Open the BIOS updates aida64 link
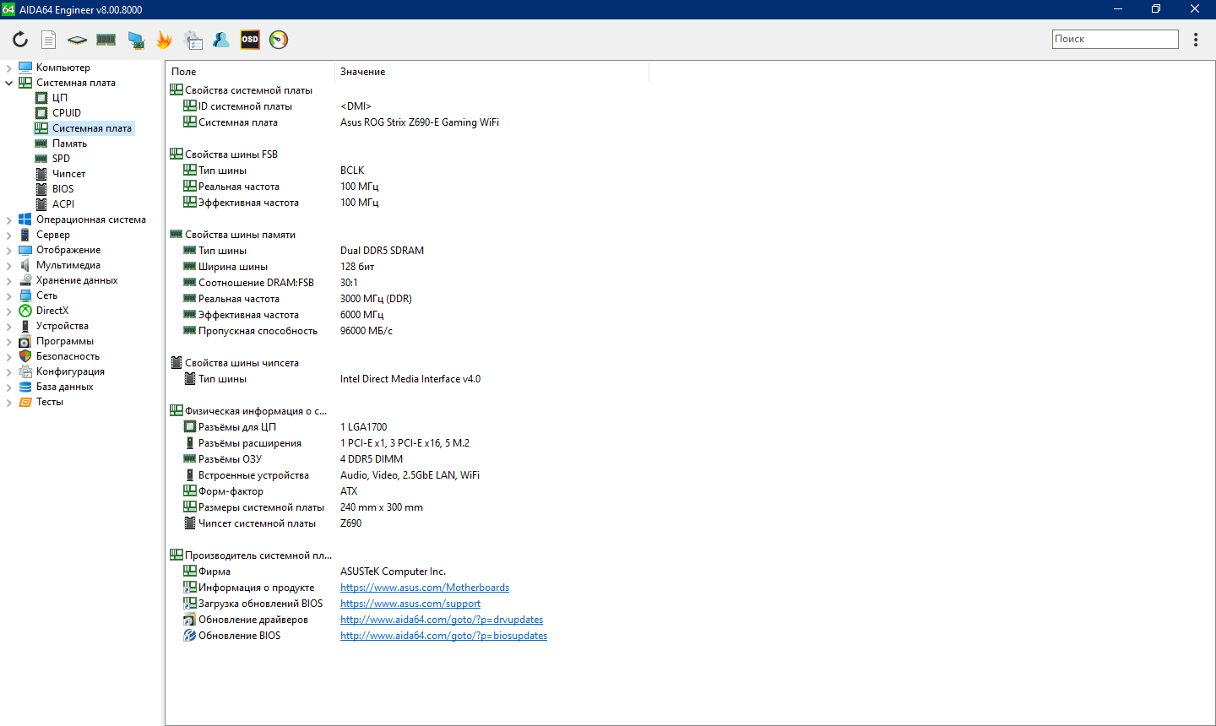The width and height of the screenshot is (1216, 726). (443, 636)
